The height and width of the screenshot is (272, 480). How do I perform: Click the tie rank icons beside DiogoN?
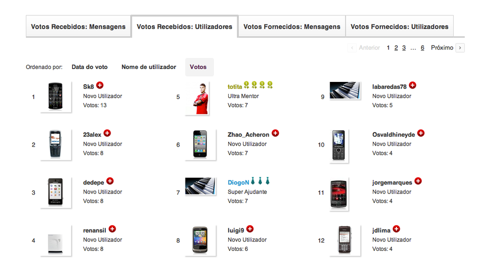click(x=260, y=181)
